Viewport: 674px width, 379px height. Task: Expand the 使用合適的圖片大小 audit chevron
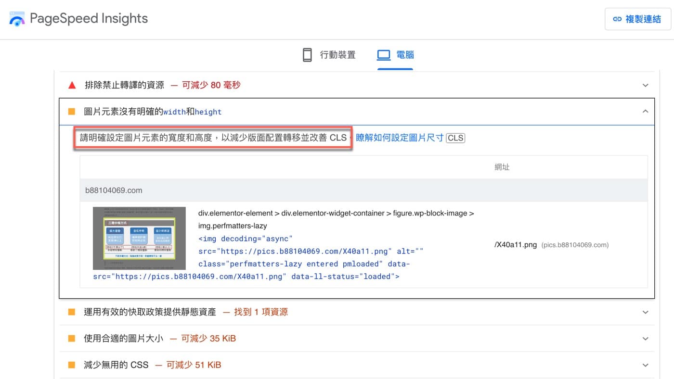[646, 339]
